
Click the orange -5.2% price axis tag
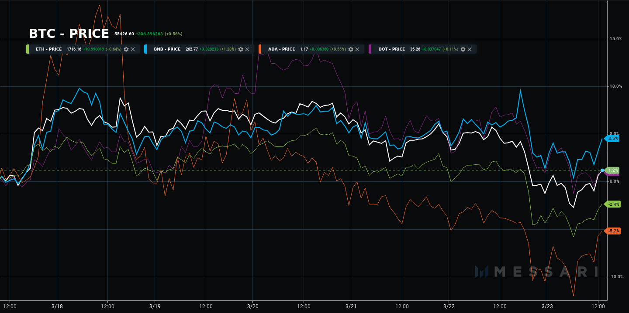[612, 231]
